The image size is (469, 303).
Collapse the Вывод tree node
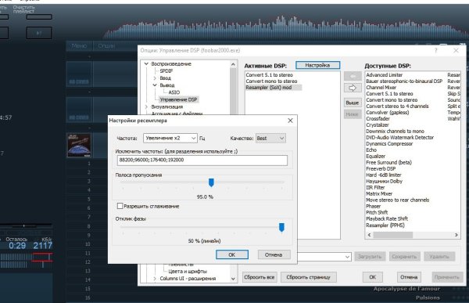[155, 85]
